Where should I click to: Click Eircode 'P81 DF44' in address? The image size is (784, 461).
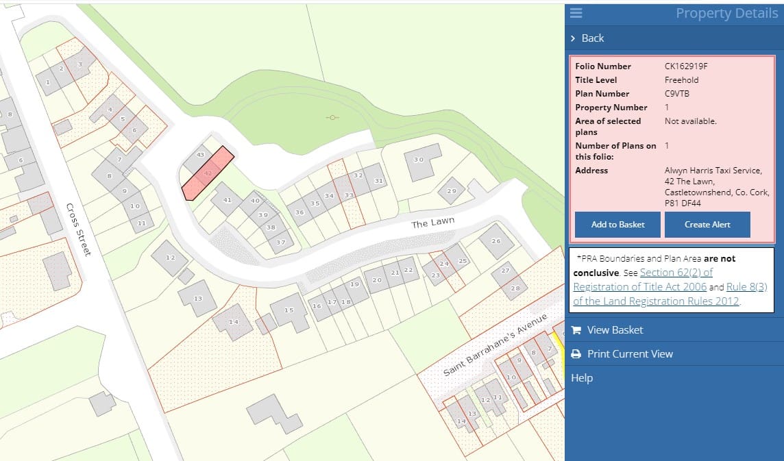point(683,203)
